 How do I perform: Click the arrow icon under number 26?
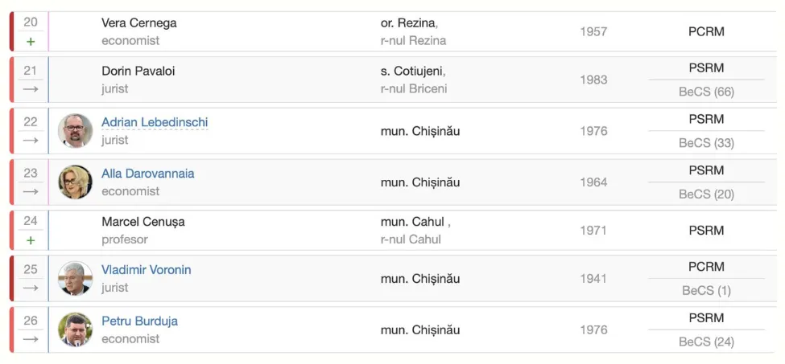tap(31, 339)
